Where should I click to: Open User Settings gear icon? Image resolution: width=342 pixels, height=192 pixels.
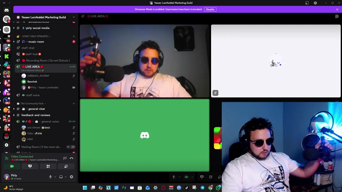click(x=71, y=177)
